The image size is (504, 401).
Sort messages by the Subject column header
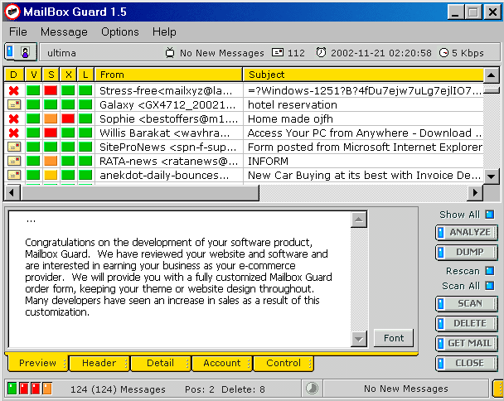[363, 75]
